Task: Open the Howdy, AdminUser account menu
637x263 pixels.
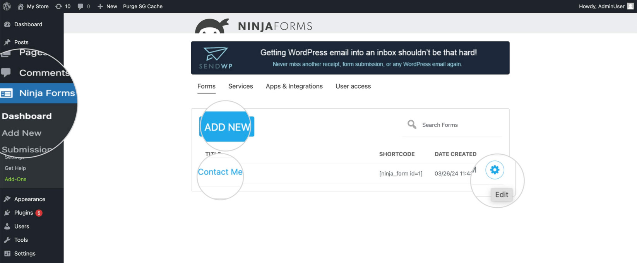Action: 606,6
